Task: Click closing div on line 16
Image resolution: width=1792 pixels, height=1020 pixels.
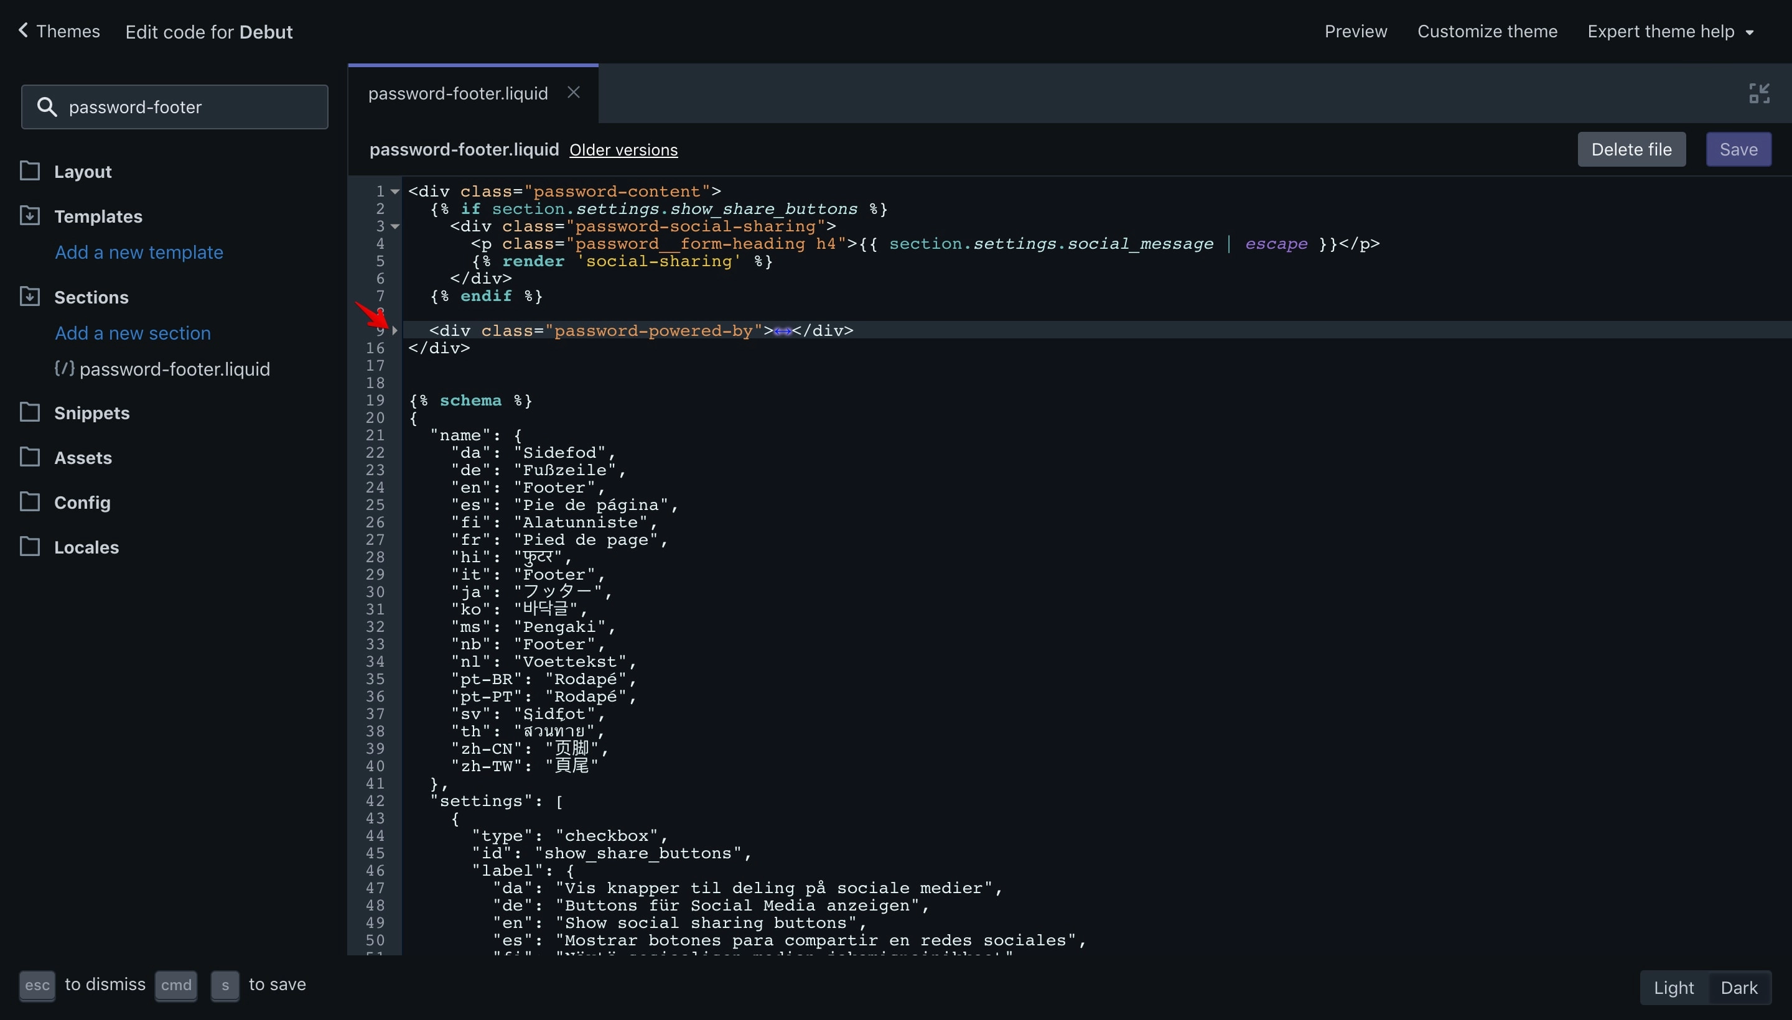Action: [x=439, y=348]
